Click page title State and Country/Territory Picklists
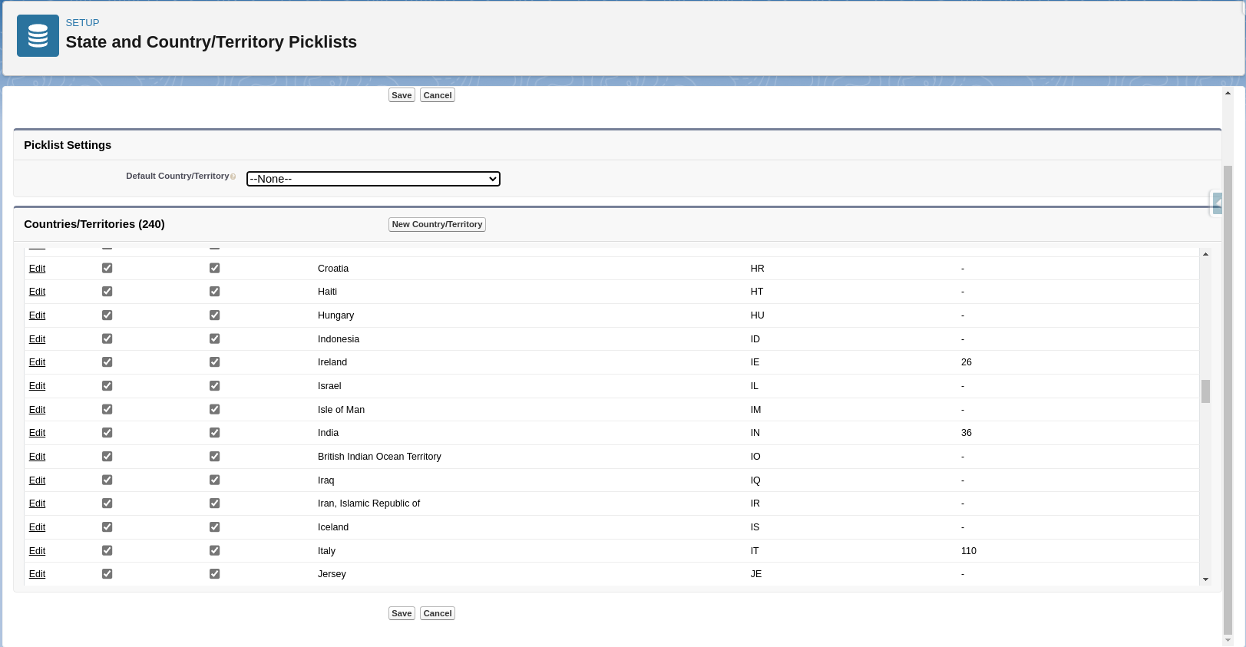 tap(211, 42)
